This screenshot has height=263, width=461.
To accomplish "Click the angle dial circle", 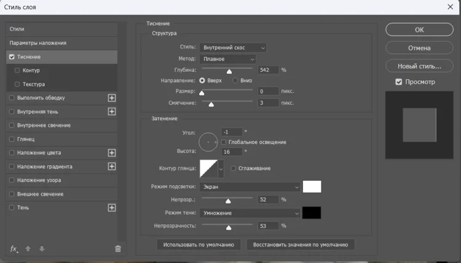I will [208, 142].
